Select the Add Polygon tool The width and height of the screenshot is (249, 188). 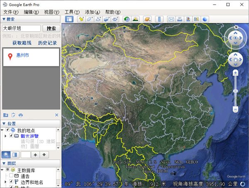click(x=90, y=19)
